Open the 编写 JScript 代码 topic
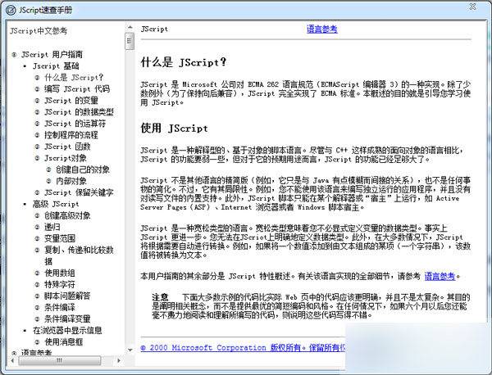The image size is (492, 375). [77, 89]
